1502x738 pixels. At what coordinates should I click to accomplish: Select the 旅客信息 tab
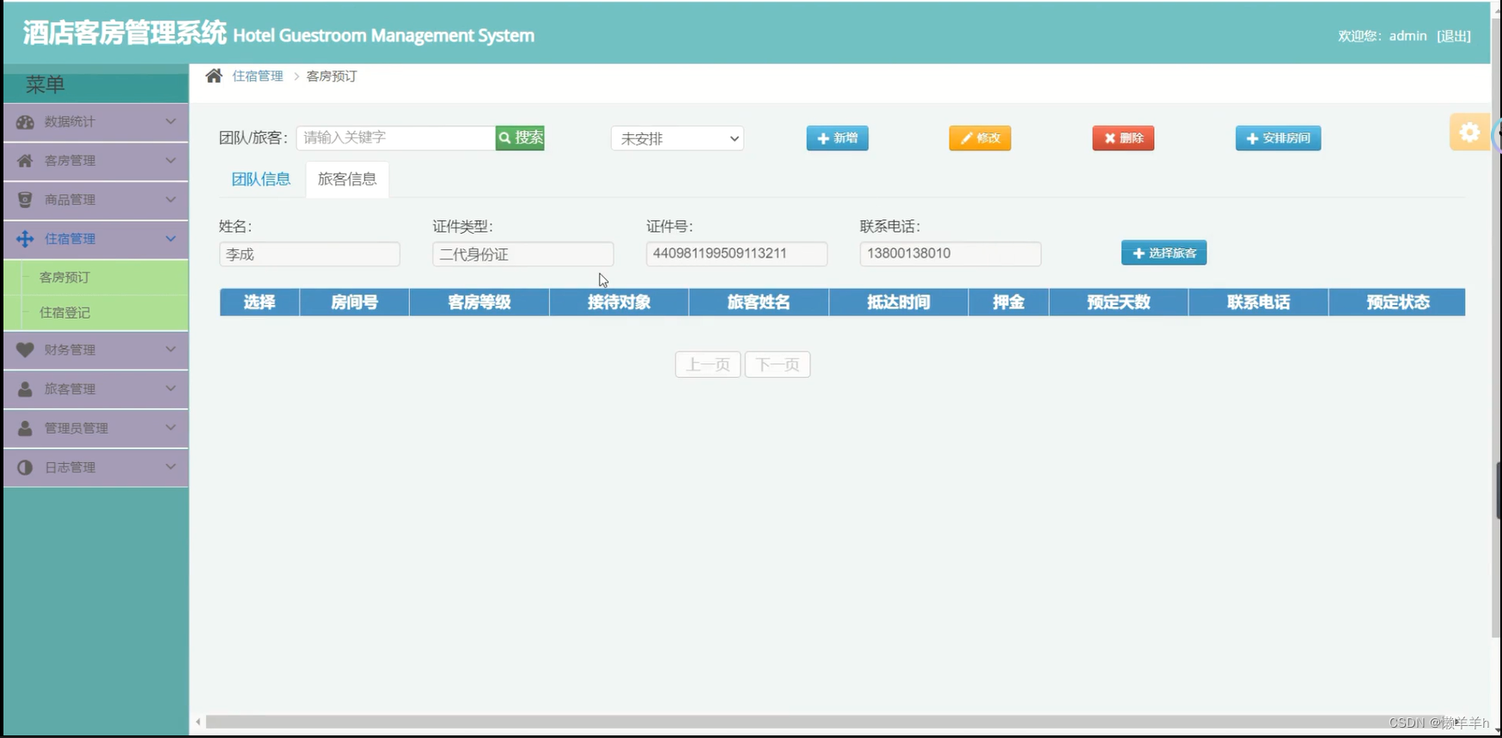click(x=347, y=179)
